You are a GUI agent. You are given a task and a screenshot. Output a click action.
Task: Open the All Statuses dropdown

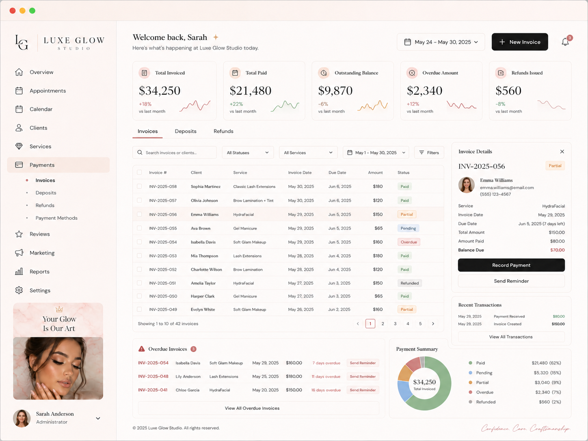tap(248, 153)
